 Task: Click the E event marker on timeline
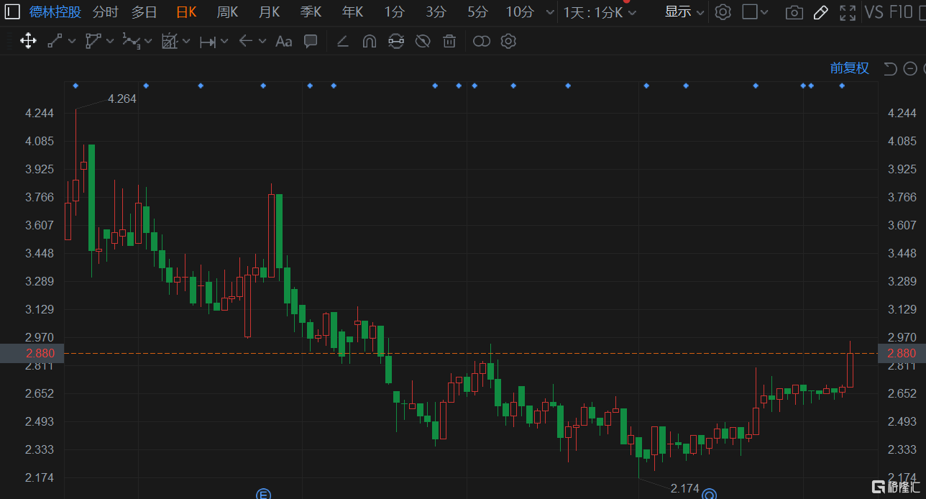(x=263, y=494)
